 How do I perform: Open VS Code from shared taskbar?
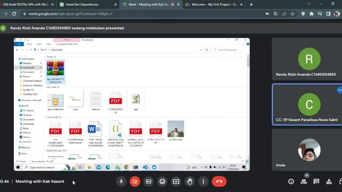(145, 167)
